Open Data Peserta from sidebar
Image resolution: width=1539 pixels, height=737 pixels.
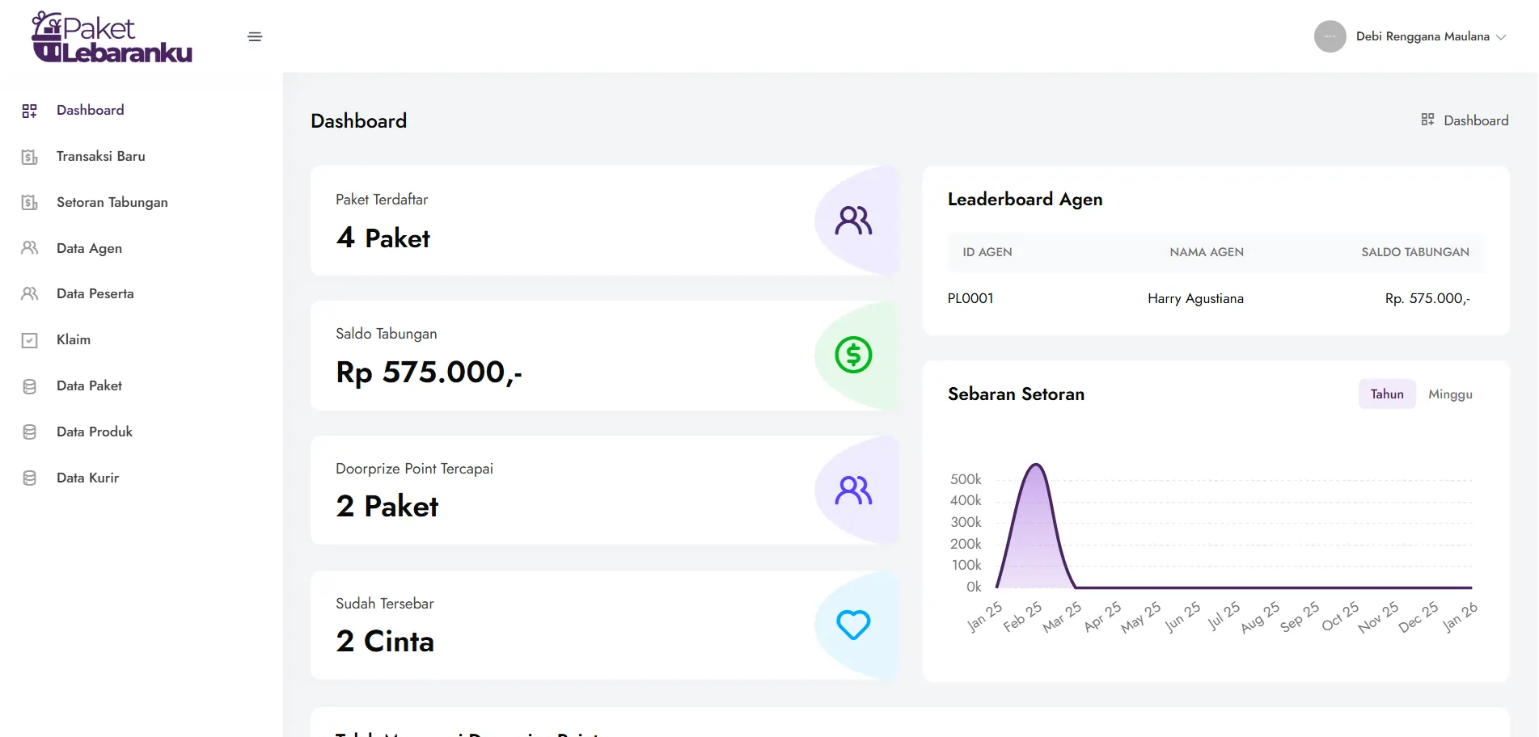point(95,294)
